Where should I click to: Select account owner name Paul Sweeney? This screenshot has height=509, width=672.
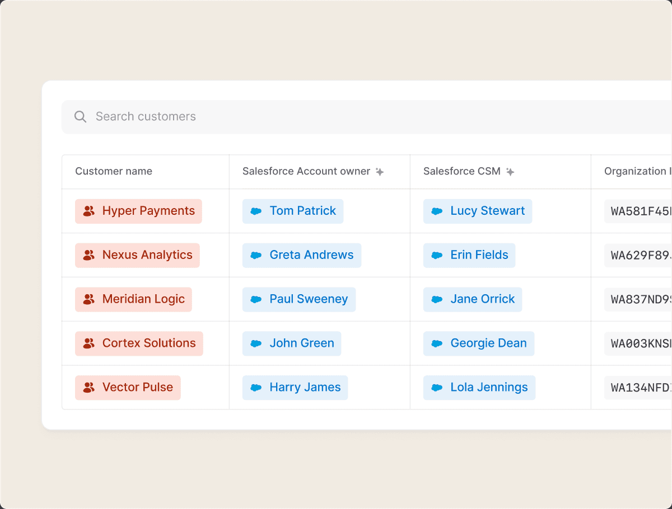tap(309, 299)
